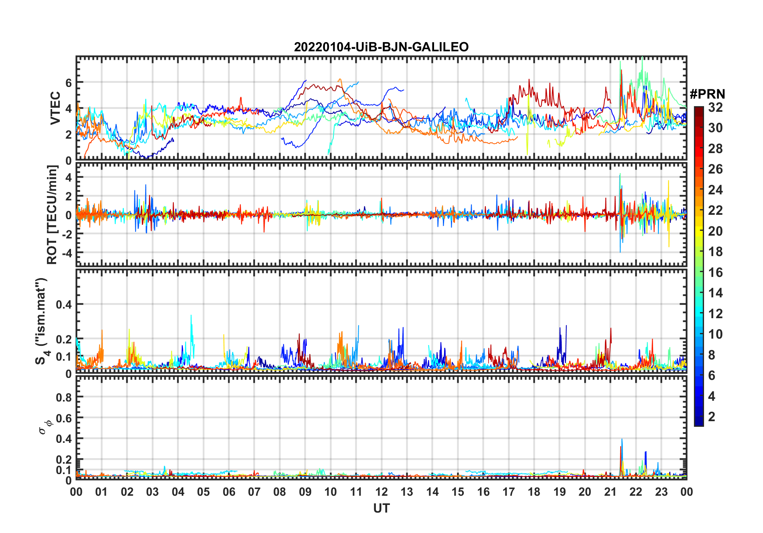Click x-axis tick label 03

coord(152,492)
